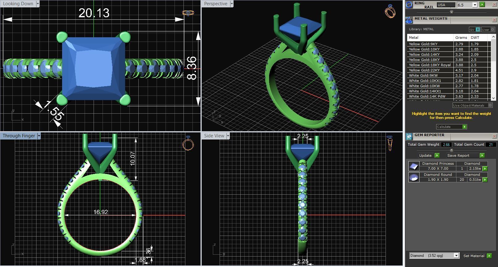Enable Use Object Materials option
498x267 pixels.
click(x=472, y=105)
